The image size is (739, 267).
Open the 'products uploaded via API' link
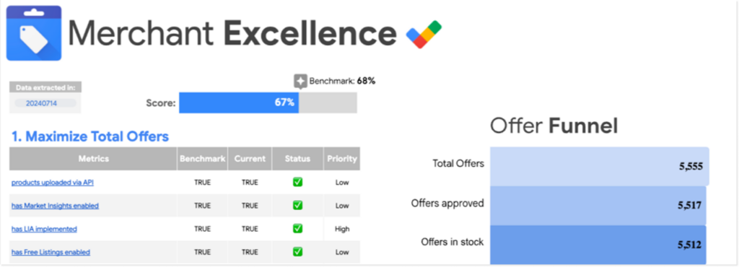pos(52,183)
